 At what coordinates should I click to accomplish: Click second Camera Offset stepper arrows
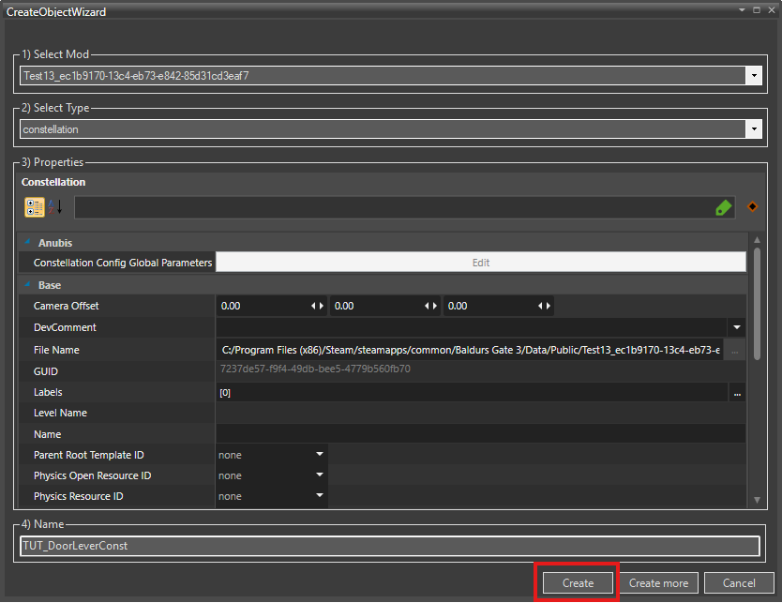coord(431,306)
